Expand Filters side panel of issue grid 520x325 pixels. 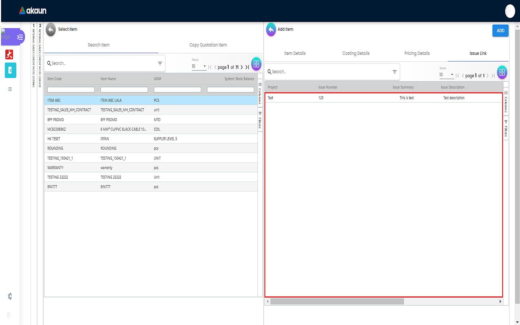pyautogui.click(x=506, y=128)
